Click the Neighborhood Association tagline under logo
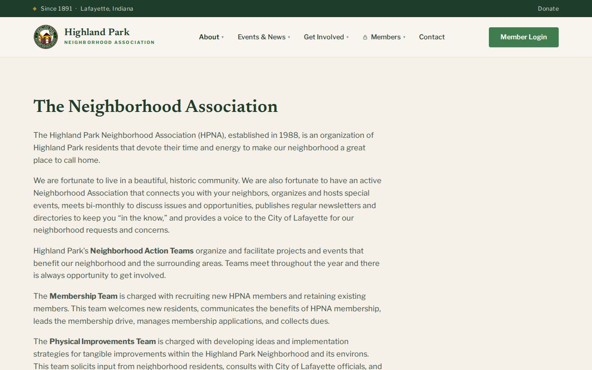This screenshot has width=592, height=370. [110, 42]
